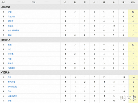138x103 pixels.
Task: Open the 巴林 team link
Action: click(x=10, y=91)
